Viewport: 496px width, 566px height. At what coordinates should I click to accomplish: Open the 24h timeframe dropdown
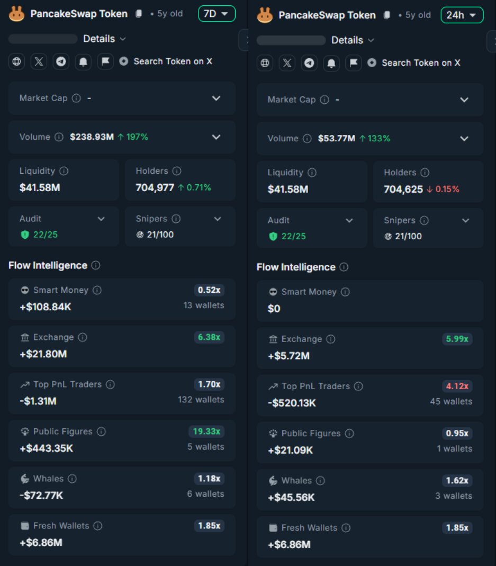click(462, 15)
